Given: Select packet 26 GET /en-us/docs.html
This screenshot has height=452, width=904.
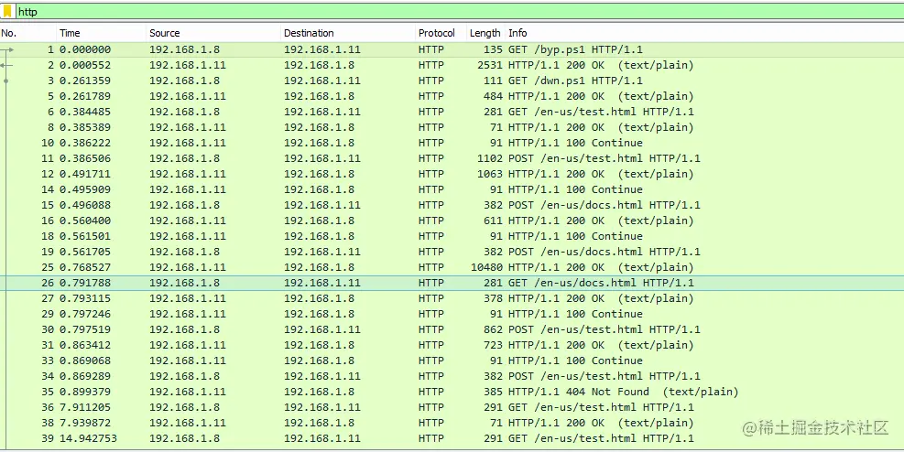Looking at the screenshot, I should point(452,283).
